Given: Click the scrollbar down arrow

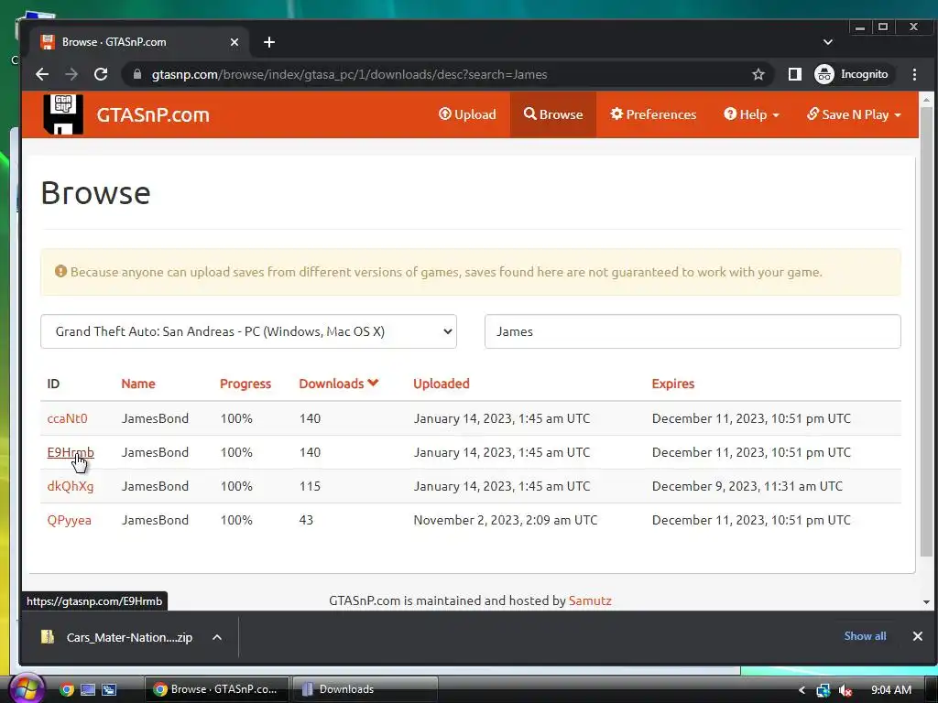Looking at the screenshot, I should coord(926,602).
